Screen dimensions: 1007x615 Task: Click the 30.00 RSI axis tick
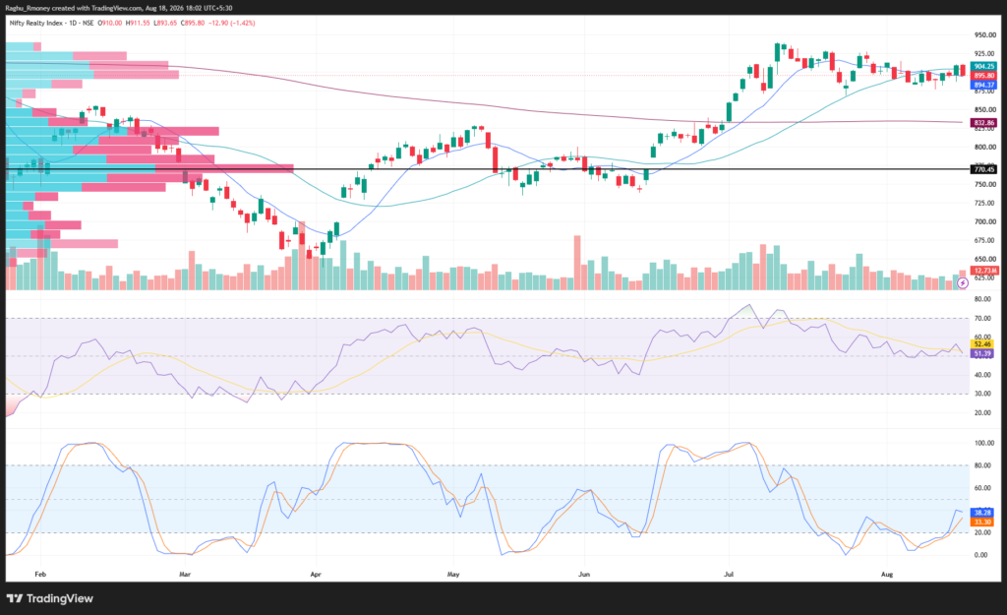[x=982, y=394]
